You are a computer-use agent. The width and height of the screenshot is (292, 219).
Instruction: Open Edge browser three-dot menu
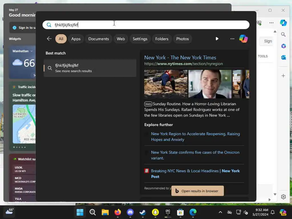click(271, 23)
